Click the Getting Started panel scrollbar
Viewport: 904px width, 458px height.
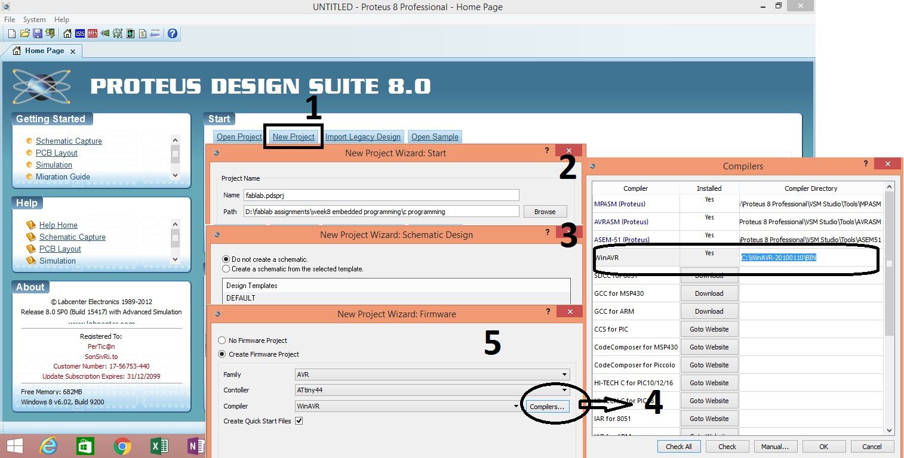click(x=175, y=157)
